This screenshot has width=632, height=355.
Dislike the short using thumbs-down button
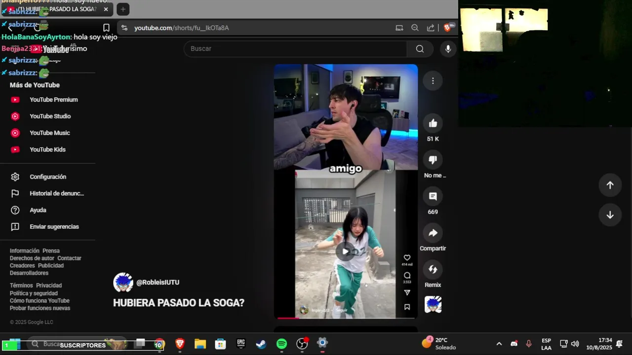[x=433, y=160]
